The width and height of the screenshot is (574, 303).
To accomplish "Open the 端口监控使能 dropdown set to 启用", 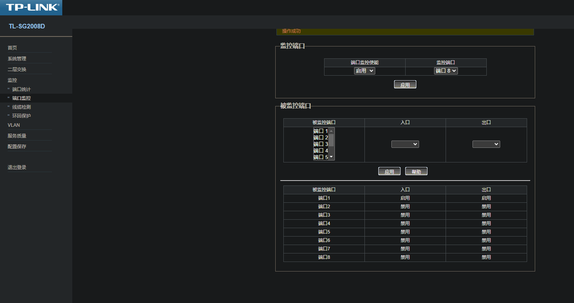I will (364, 71).
